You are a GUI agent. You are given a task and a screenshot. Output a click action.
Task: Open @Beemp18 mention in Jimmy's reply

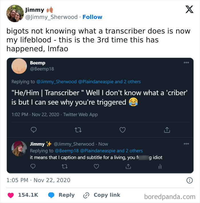(x=67, y=151)
